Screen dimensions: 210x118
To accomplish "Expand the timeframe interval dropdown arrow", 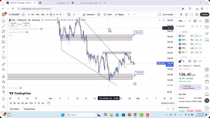I will click(63, 15).
